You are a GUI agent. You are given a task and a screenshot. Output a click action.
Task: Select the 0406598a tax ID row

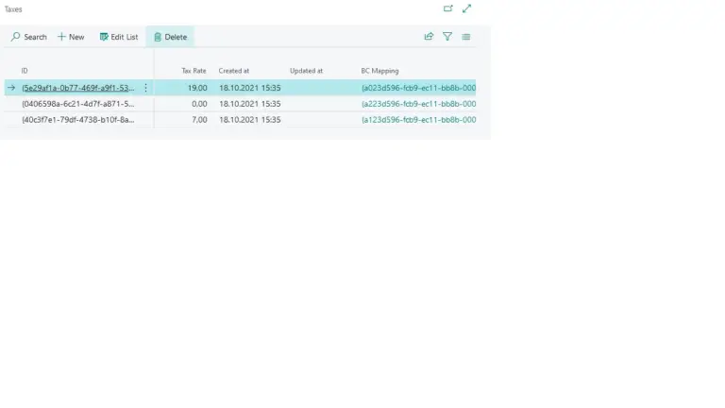pos(78,104)
